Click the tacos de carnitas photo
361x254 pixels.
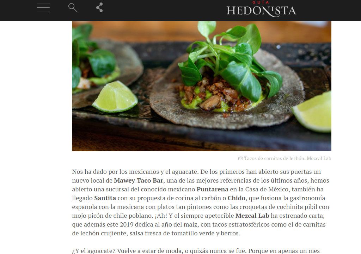[201, 86]
